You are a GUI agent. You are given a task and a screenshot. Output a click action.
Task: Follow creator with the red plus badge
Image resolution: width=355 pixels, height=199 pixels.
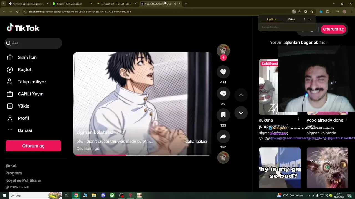(x=223, y=57)
